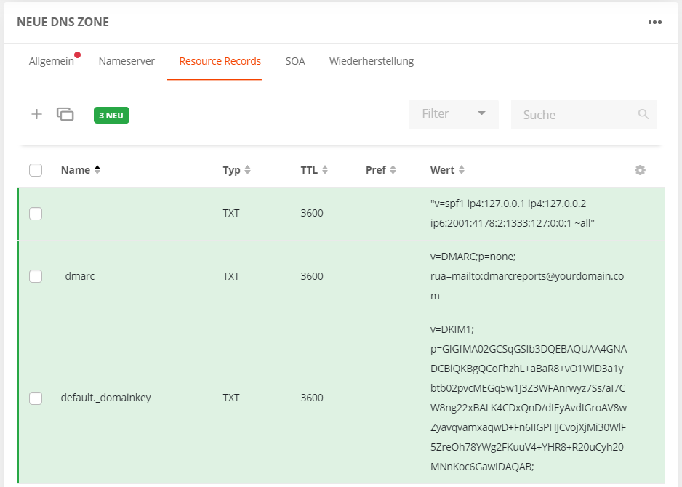Click the Typ column header label

[231, 170]
